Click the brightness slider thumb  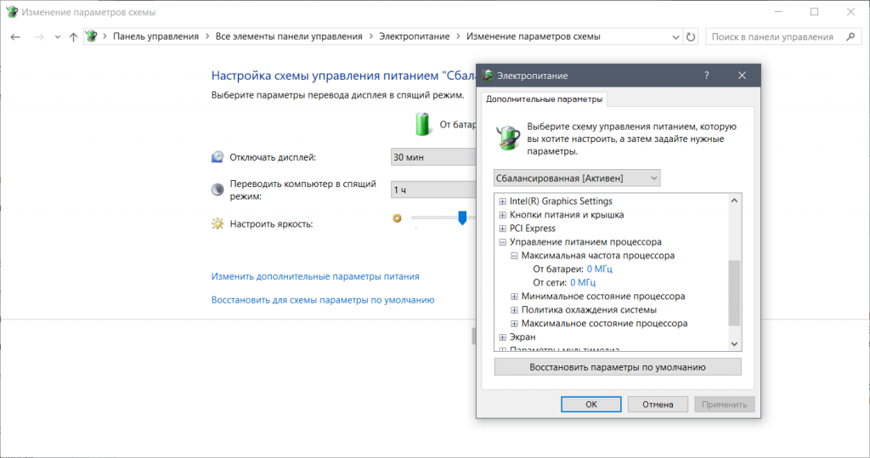[x=462, y=218]
